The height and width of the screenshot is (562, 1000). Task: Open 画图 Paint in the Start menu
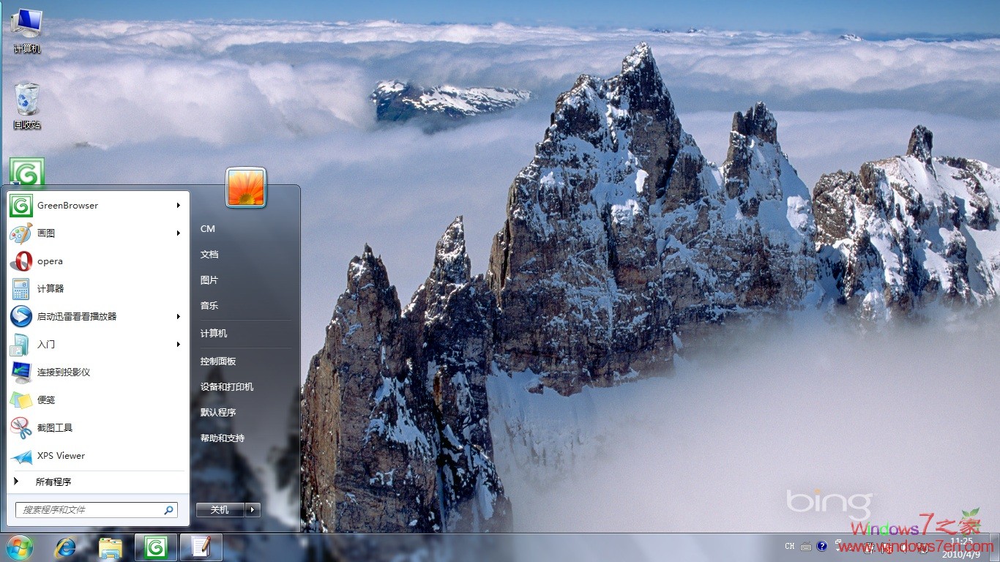click(x=97, y=233)
